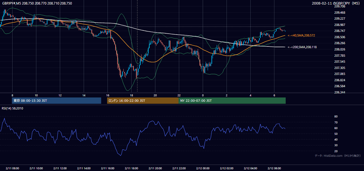This screenshot has width=364, height=171.
Task: Click price axis value 208.987
Action: [x=340, y=25]
